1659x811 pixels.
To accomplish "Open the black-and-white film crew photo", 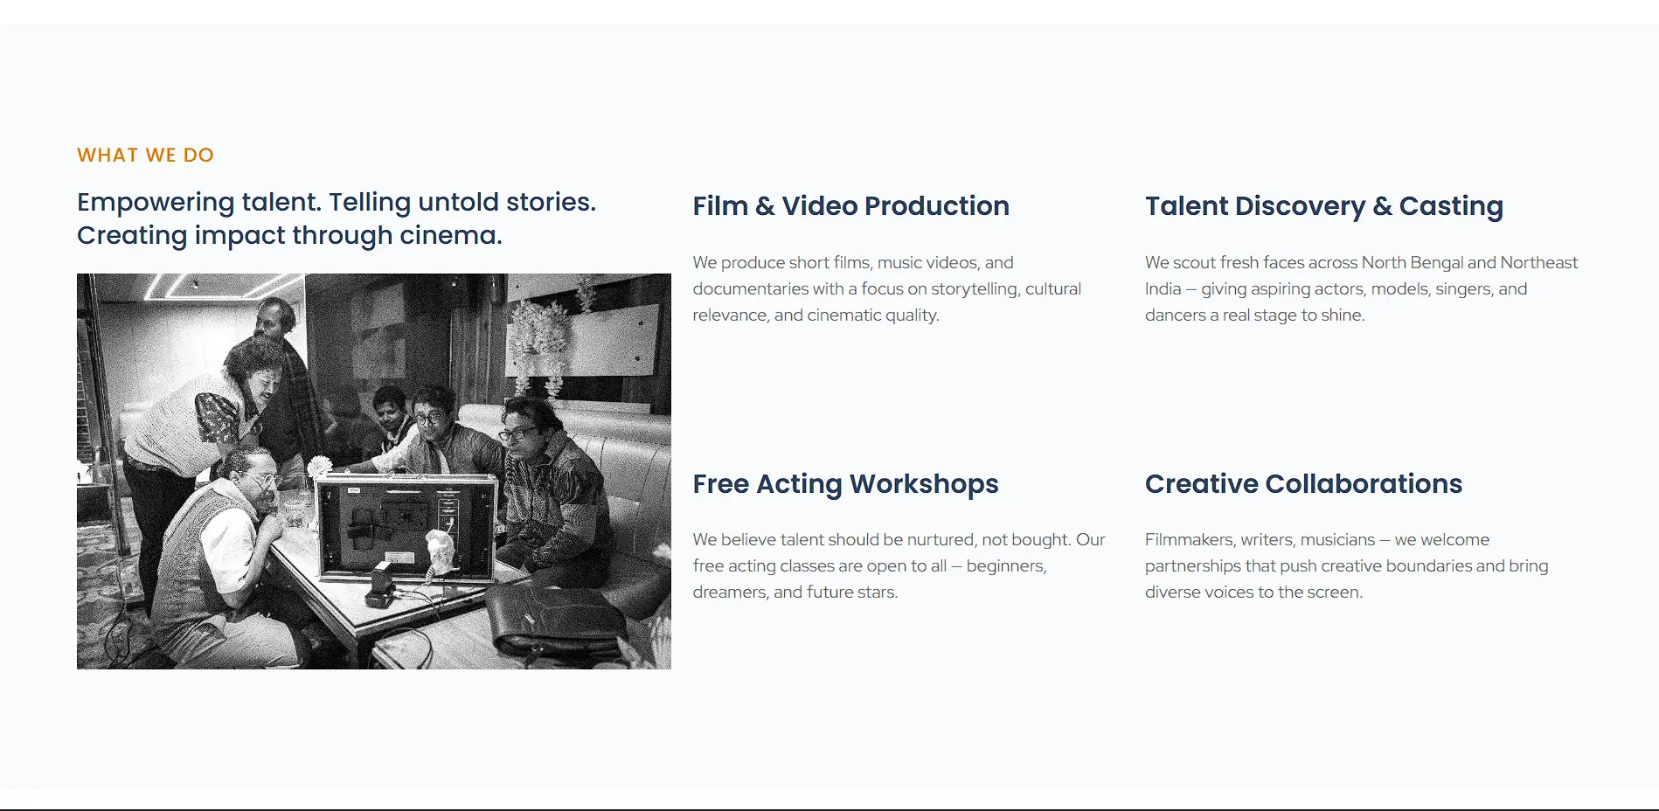I will tap(373, 471).
